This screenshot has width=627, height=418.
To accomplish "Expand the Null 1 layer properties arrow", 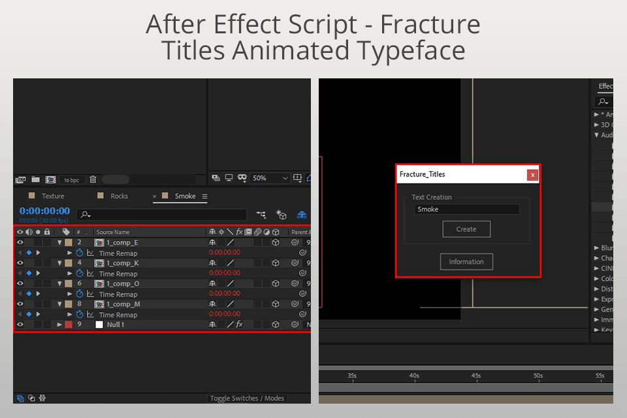I will pos(59,324).
